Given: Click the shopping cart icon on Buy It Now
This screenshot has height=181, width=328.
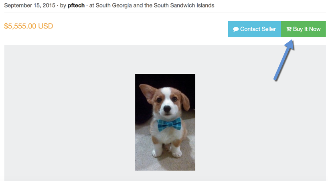Looking at the screenshot, I should 289,29.
